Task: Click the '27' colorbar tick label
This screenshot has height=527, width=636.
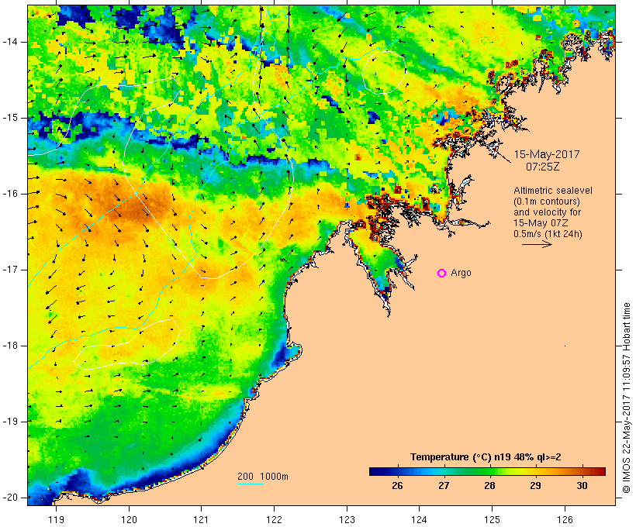Action: [444, 486]
